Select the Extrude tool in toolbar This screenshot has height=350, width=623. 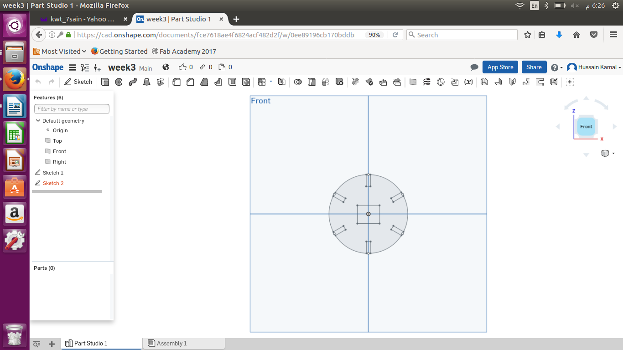coord(105,82)
